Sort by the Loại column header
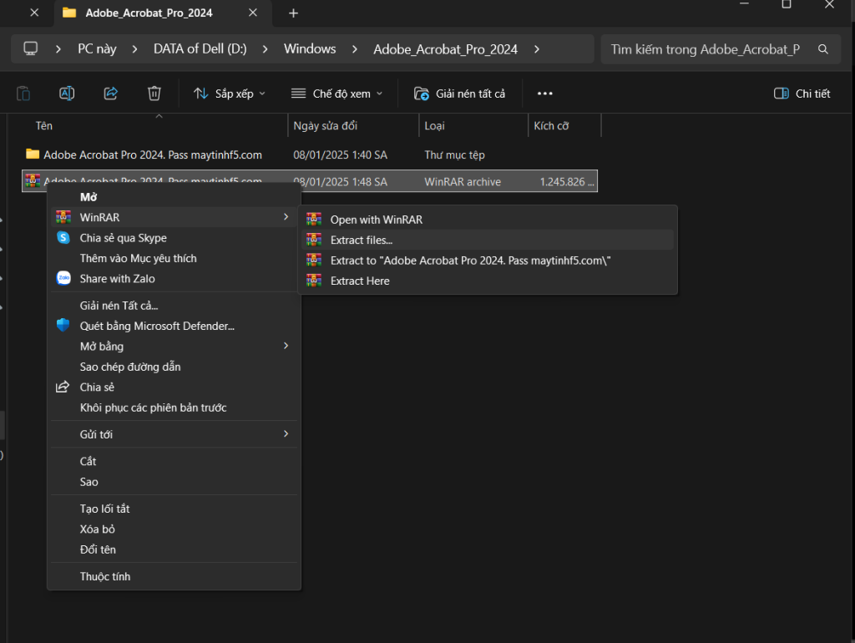This screenshot has height=643, width=855. click(x=434, y=126)
